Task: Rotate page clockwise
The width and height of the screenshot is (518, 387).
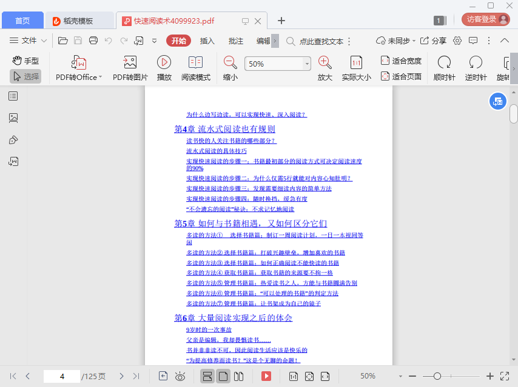Action: [x=445, y=68]
